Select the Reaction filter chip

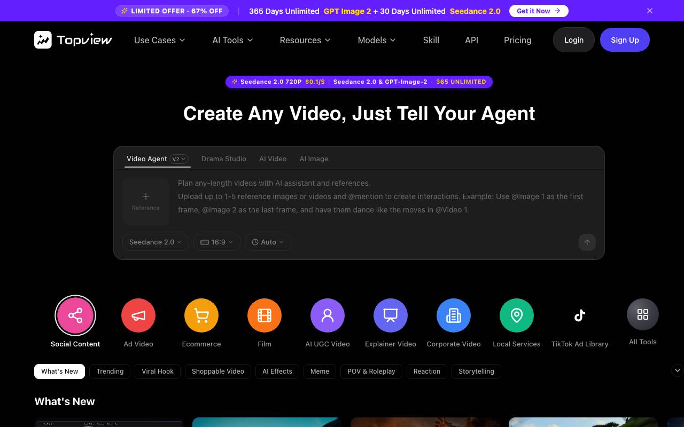coord(427,371)
